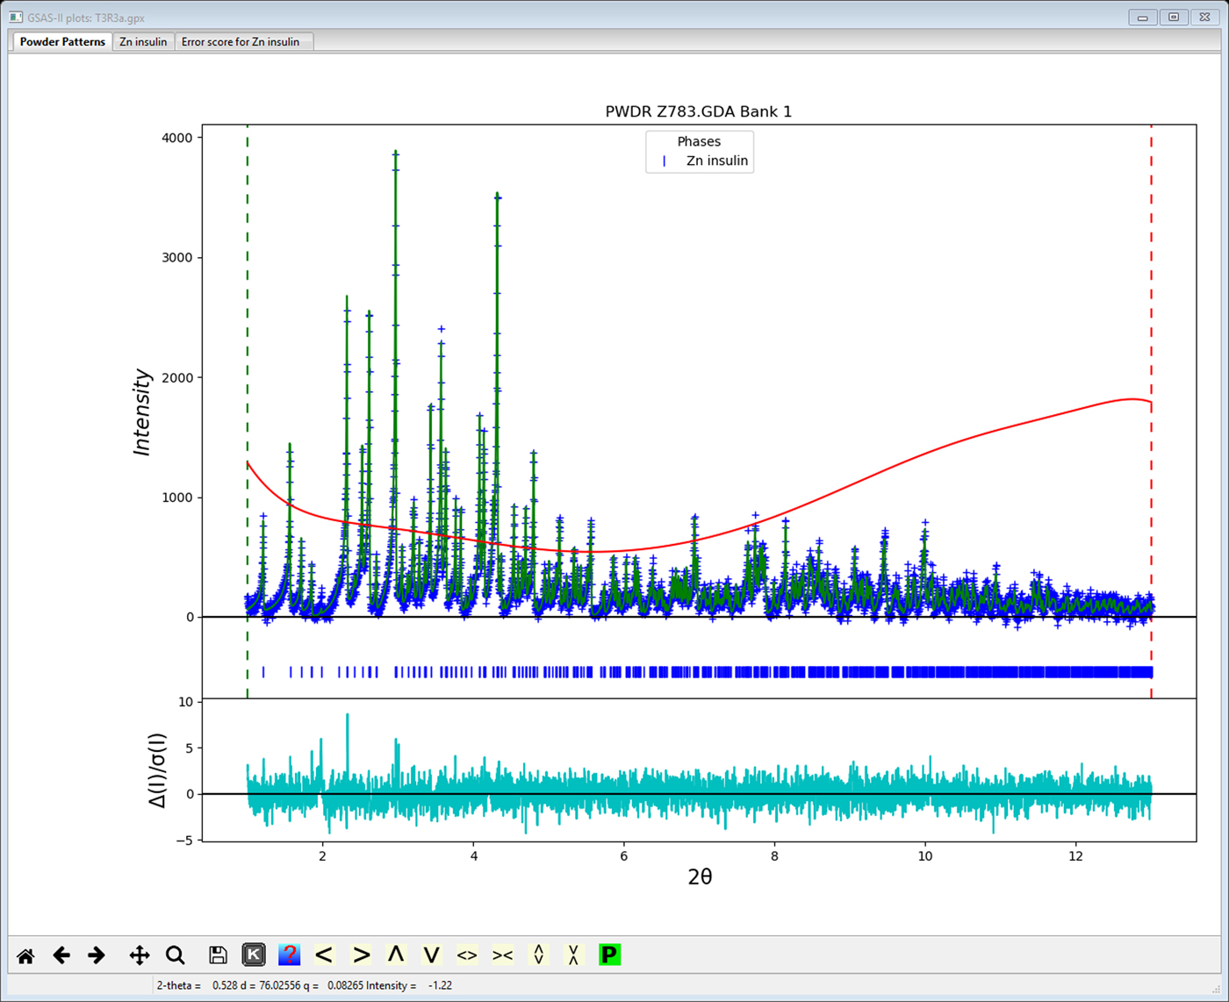The width and height of the screenshot is (1229, 1002).
Task: Go back to the previous plot view
Action: 61,955
